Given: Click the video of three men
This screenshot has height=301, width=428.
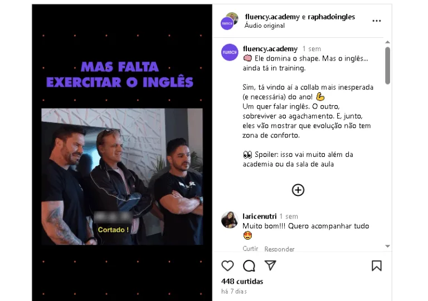Looking at the screenshot, I should [x=122, y=176].
